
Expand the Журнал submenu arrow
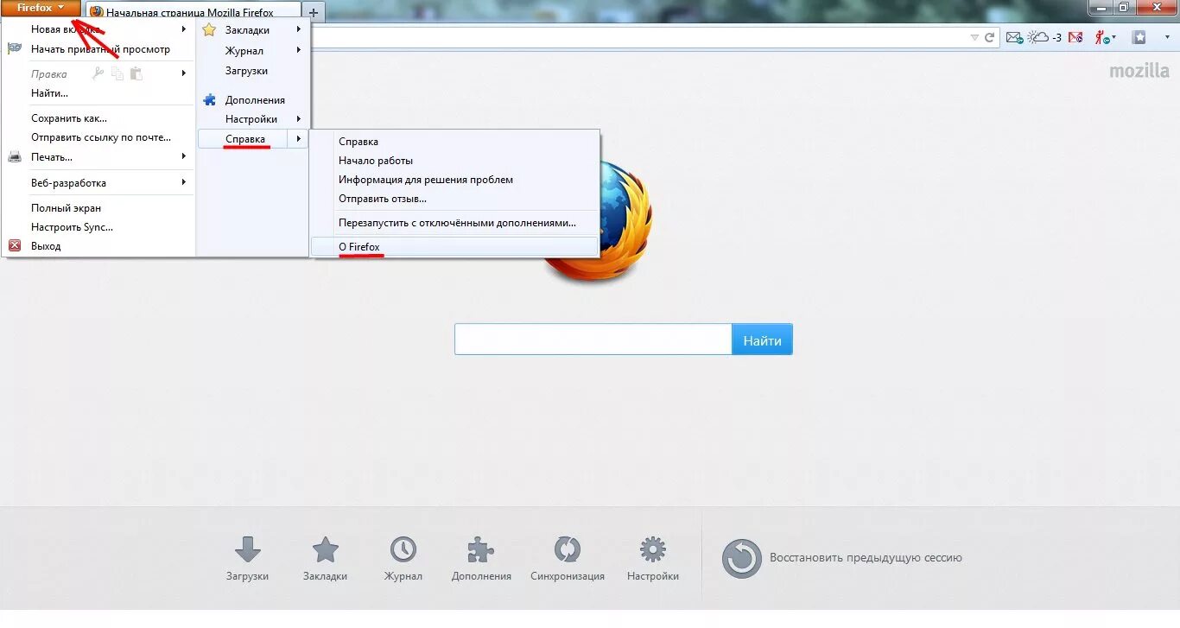(299, 51)
